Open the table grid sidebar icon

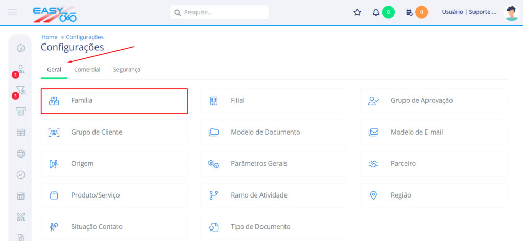click(20, 133)
